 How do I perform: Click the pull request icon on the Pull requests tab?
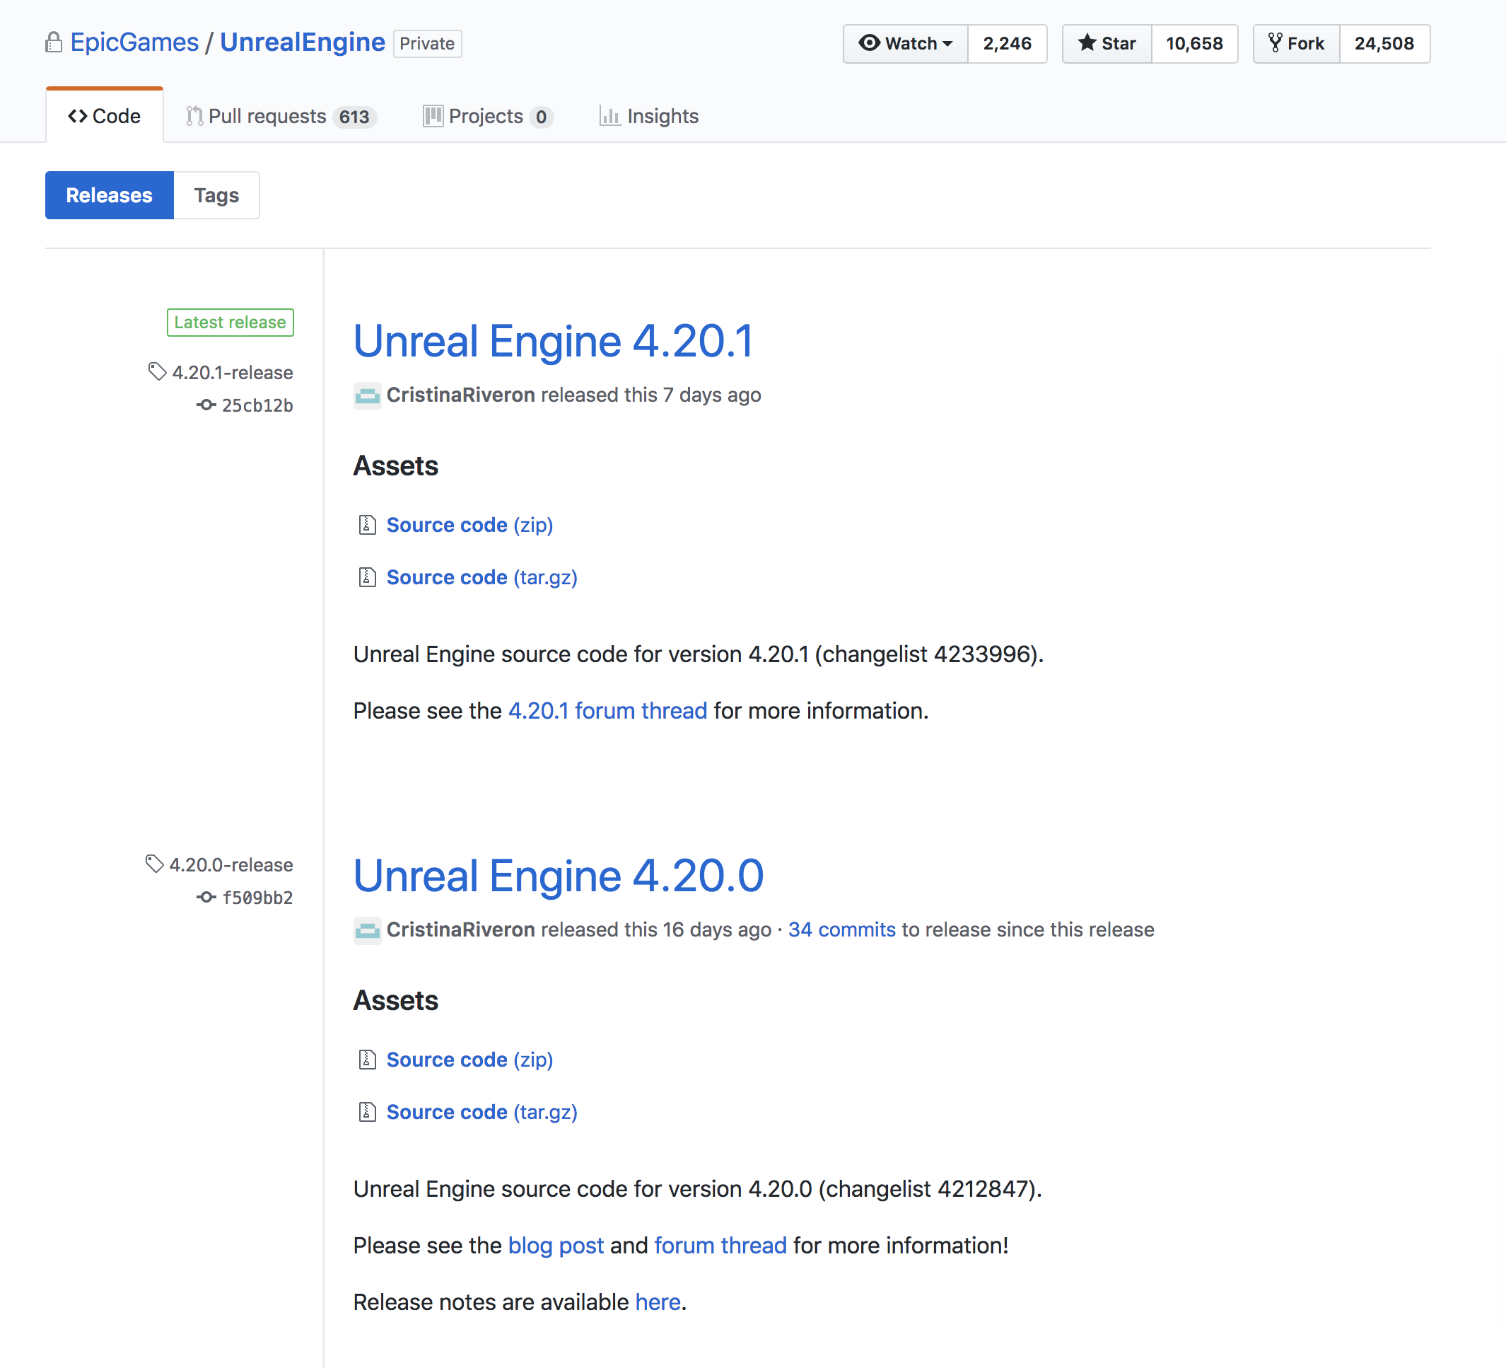click(x=194, y=116)
